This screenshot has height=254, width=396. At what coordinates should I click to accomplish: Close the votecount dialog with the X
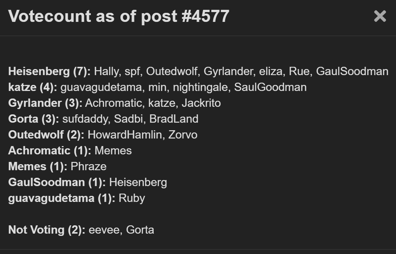[380, 16]
